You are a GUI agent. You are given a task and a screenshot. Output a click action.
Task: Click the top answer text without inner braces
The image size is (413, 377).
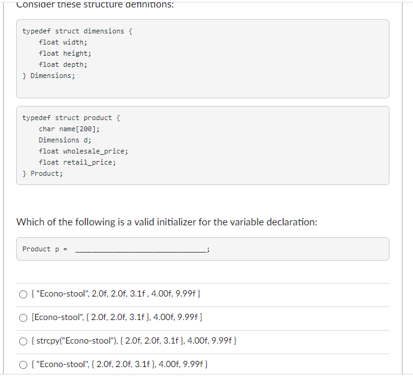tap(116, 293)
